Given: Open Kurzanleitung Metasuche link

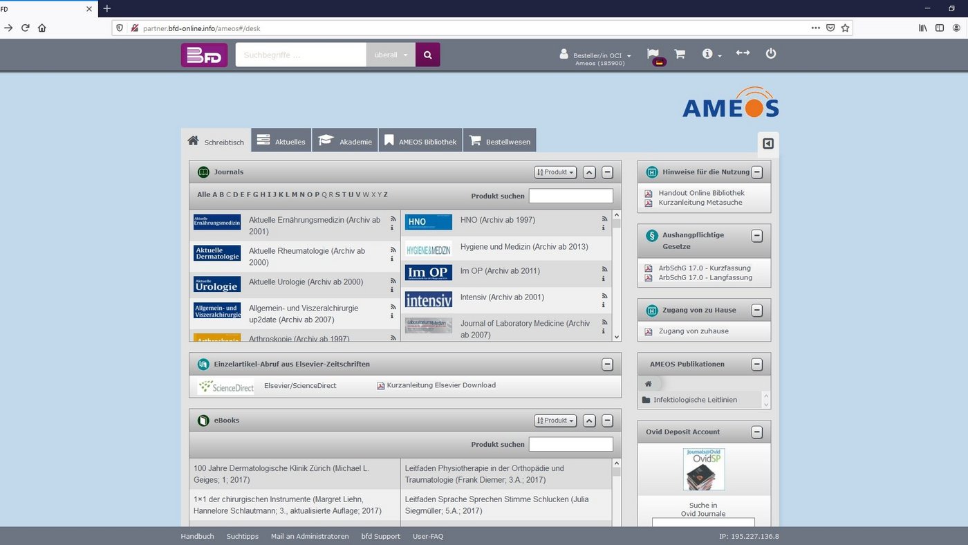Looking at the screenshot, I should click(x=700, y=203).
